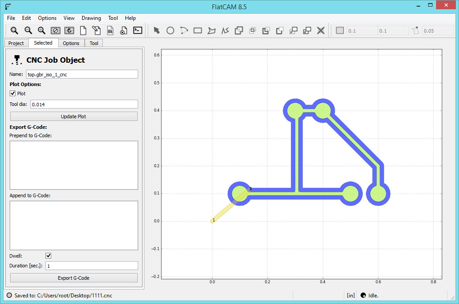This screenshot has height=304, width=459.
Task: Click the Copy Objects icon
Action: click(x=307, y=30)
